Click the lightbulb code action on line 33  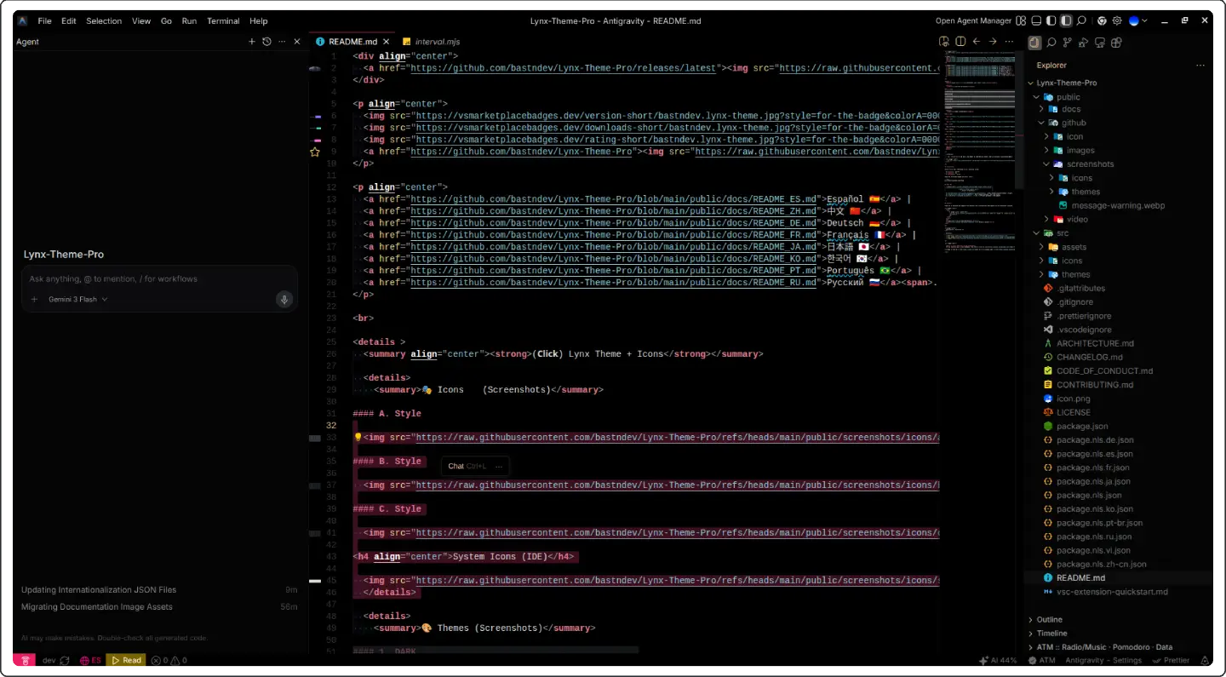[x=358, y=438]
